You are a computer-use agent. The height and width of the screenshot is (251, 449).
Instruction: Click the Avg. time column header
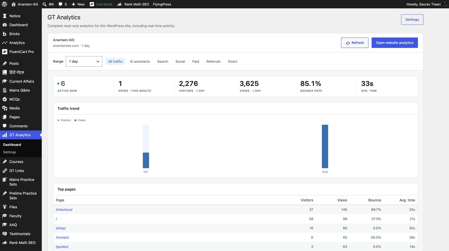tap(407, 200)
